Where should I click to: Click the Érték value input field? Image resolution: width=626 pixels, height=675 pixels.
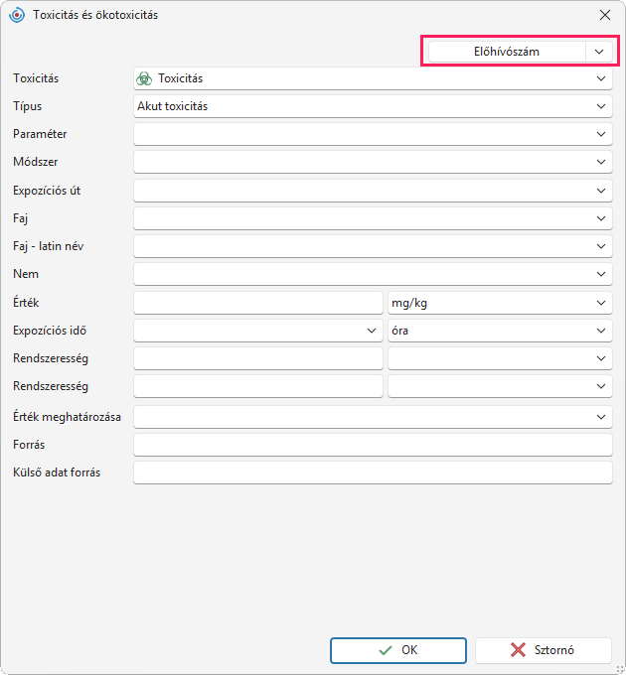258,303
